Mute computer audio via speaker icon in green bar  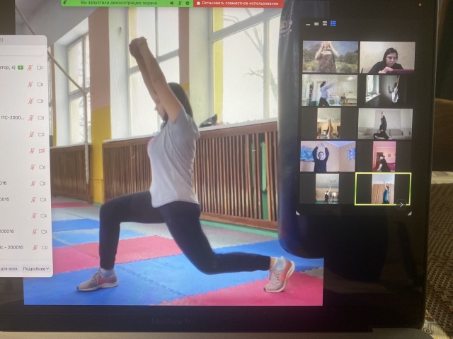pyautogui.click(x=172, y=3)
